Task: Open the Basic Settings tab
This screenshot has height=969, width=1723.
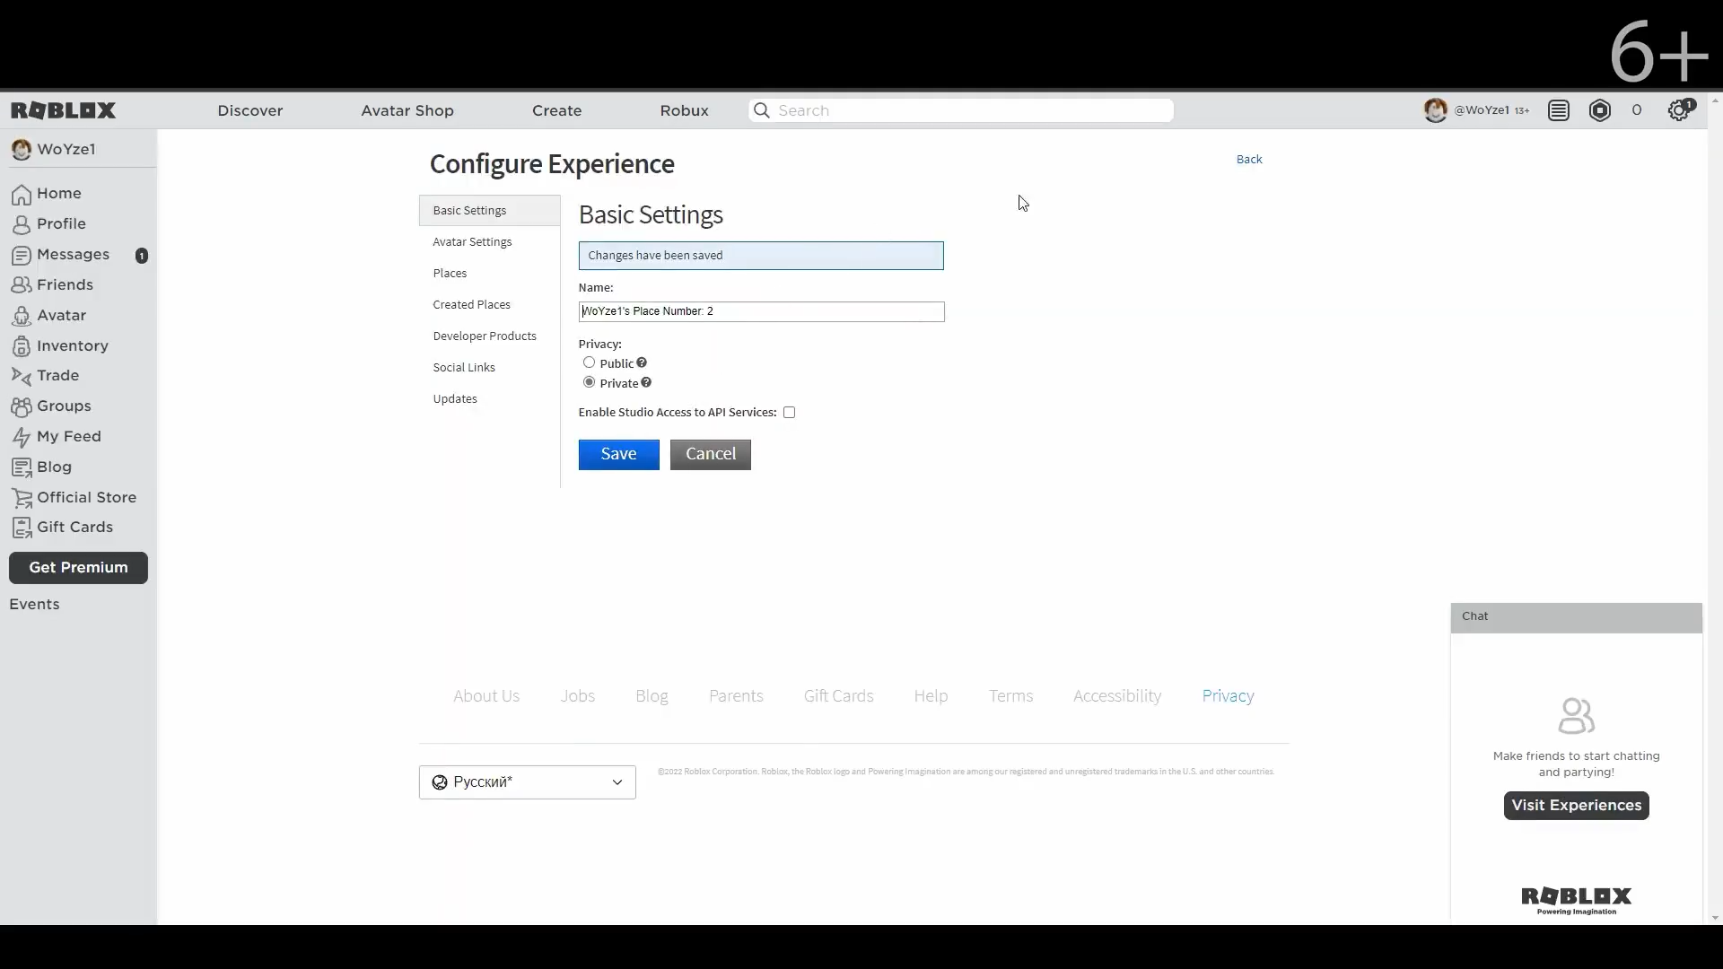Action: [489, 210]
